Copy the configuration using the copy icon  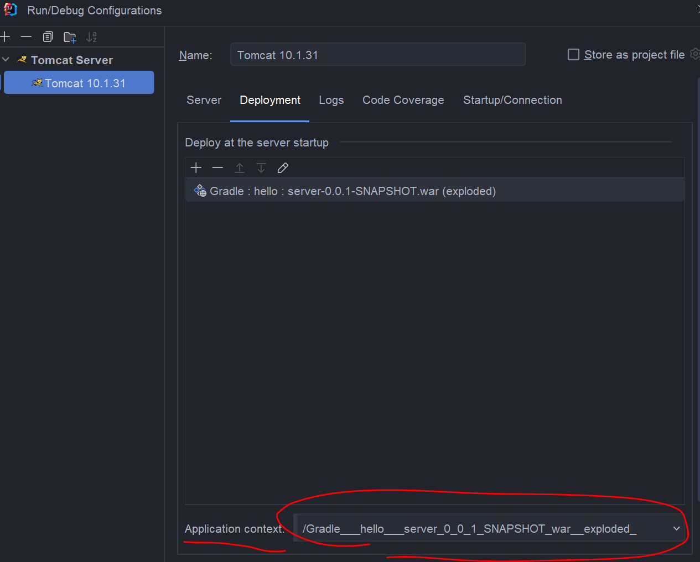point(48,37)
